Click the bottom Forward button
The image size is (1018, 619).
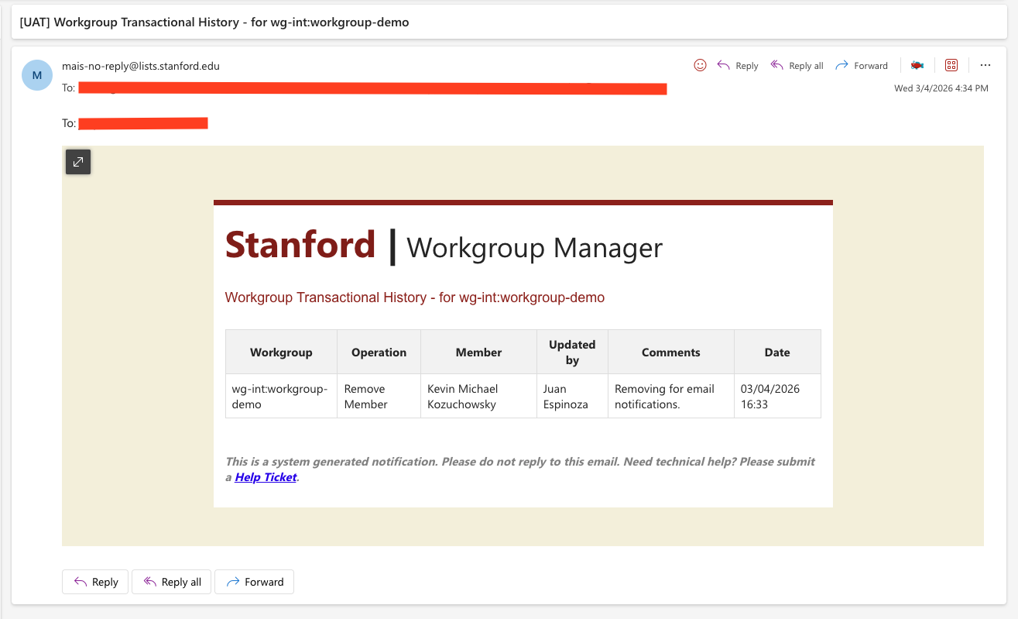point(254,582)
